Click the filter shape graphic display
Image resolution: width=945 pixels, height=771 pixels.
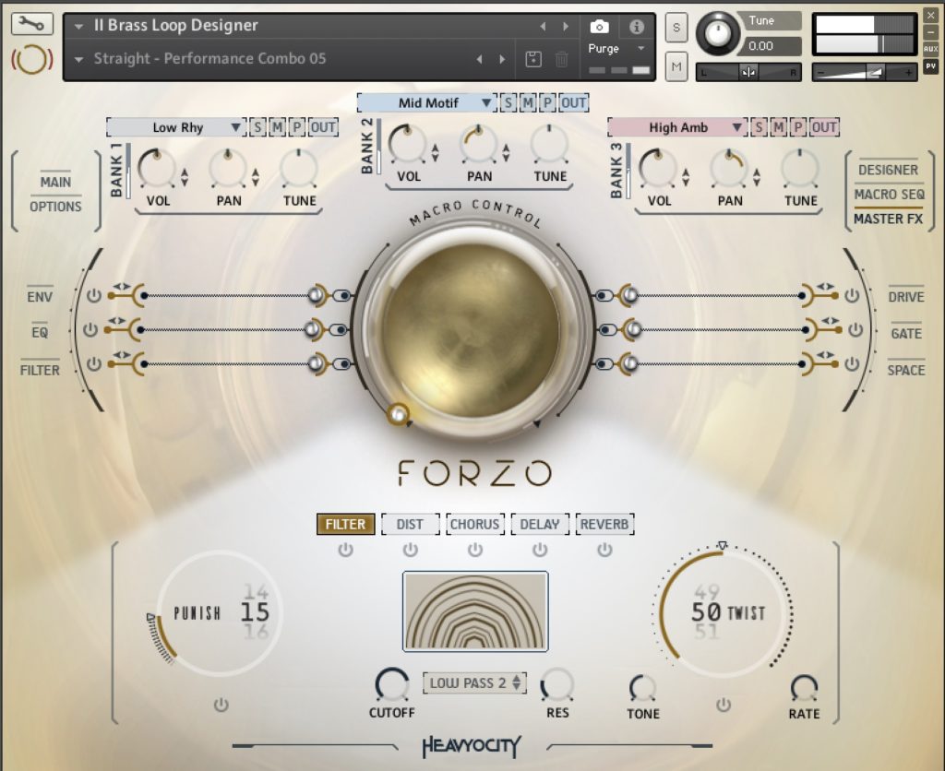pyautogui.click(x=475, y=611)
